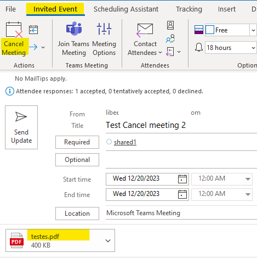Click the Required attendees button

click(x=77, y=142)
